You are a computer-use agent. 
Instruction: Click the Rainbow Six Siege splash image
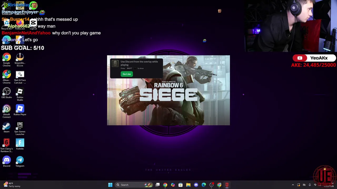[168, 90]
